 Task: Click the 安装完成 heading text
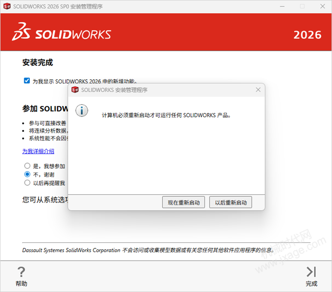37,63
